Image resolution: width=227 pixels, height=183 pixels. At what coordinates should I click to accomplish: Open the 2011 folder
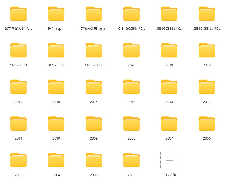(19, 123)
